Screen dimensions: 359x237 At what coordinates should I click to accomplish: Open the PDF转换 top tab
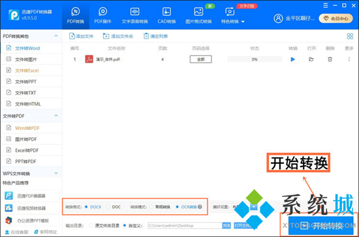coord(76,15)
